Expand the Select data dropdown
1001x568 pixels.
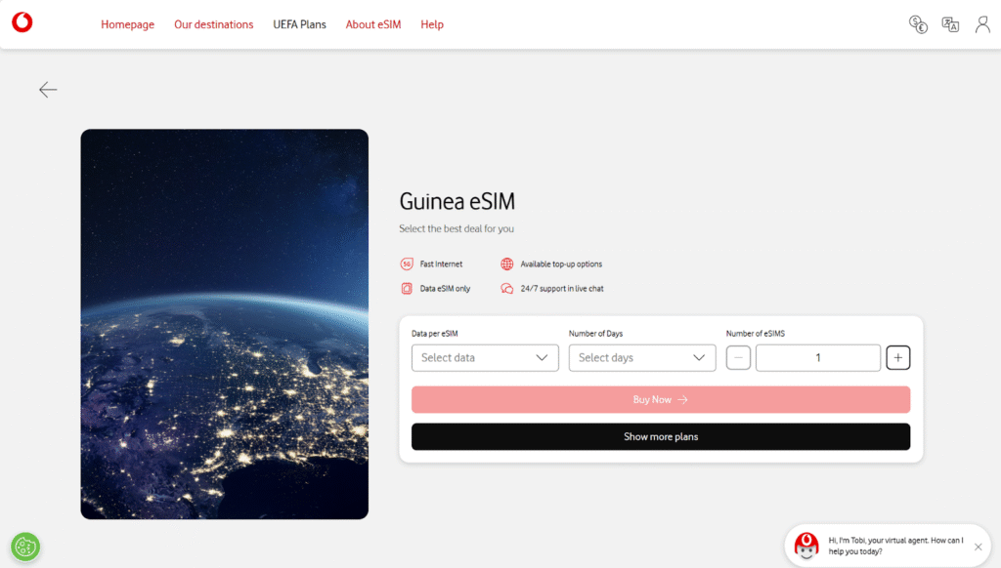point(485,358)
